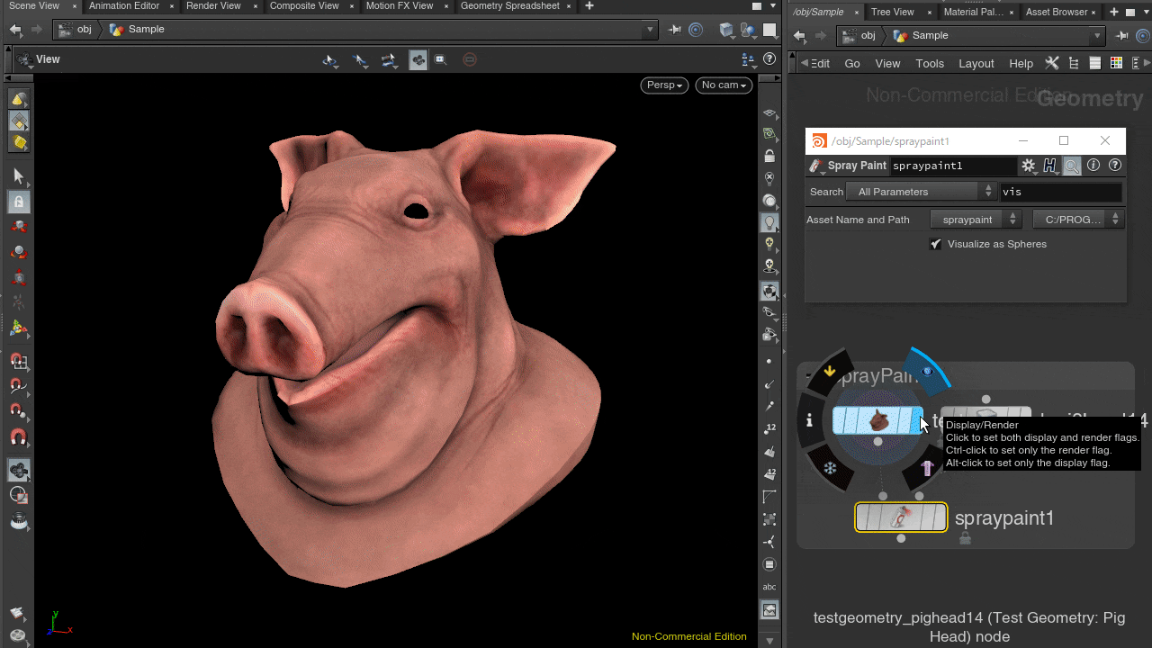Click the yellow arrow bypass icon on node ring

[830, 371]
